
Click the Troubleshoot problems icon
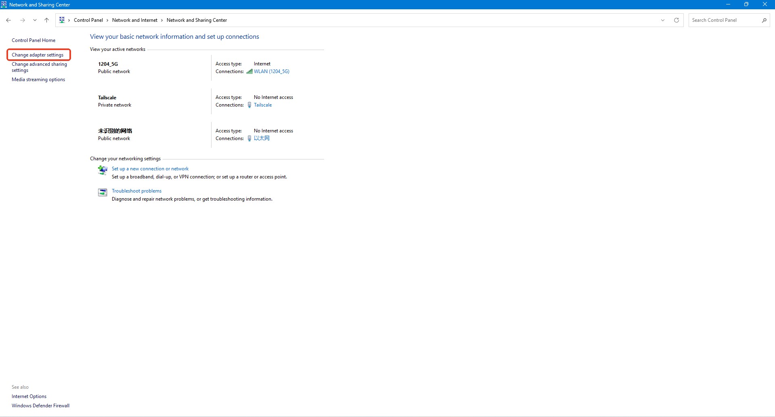tap(103, 193)
